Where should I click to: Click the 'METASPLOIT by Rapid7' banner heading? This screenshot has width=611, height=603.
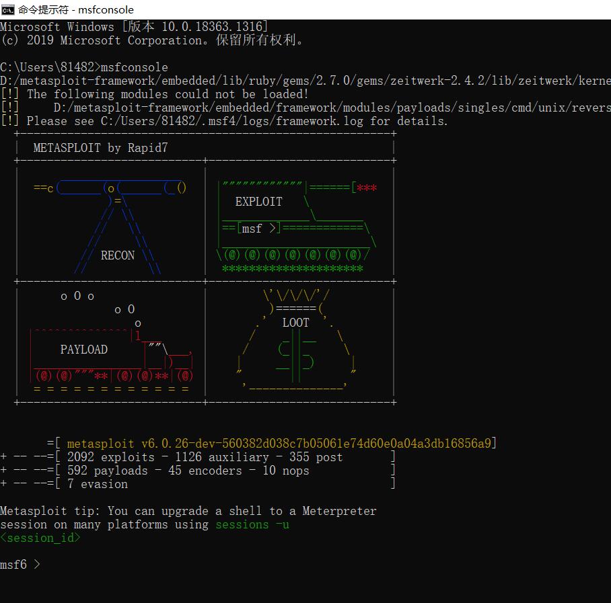(x=100, y=148)
